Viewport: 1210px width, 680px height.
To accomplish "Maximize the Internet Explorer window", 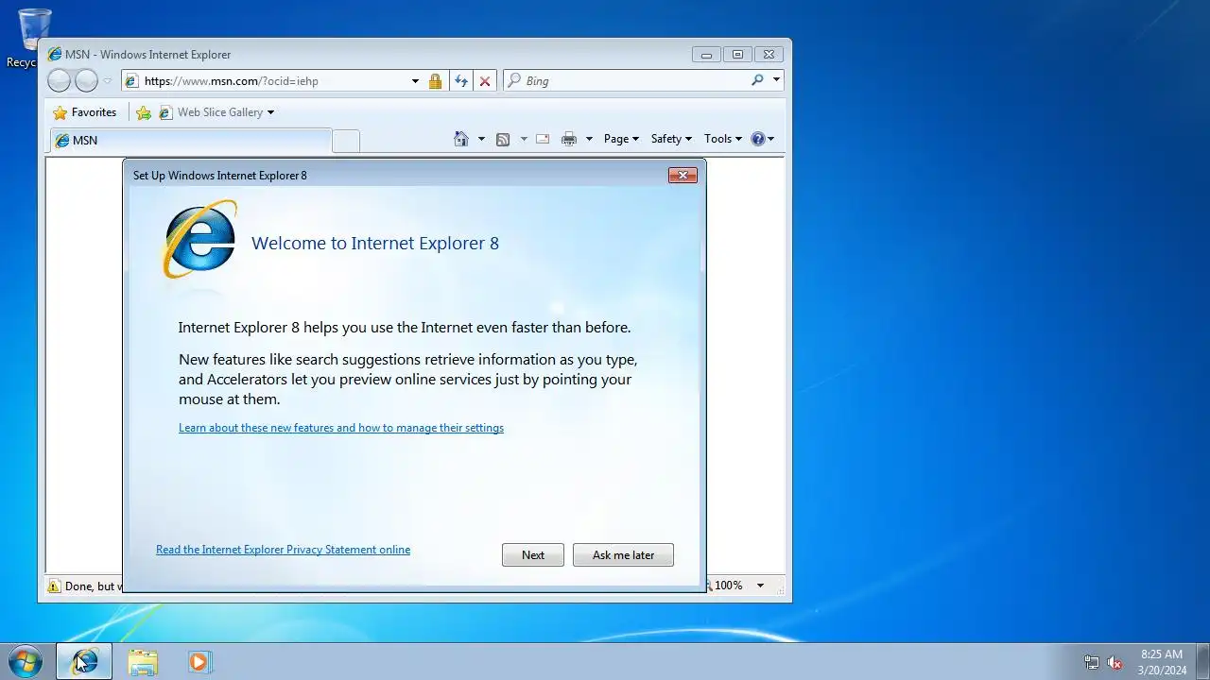I will coord(737,55).
